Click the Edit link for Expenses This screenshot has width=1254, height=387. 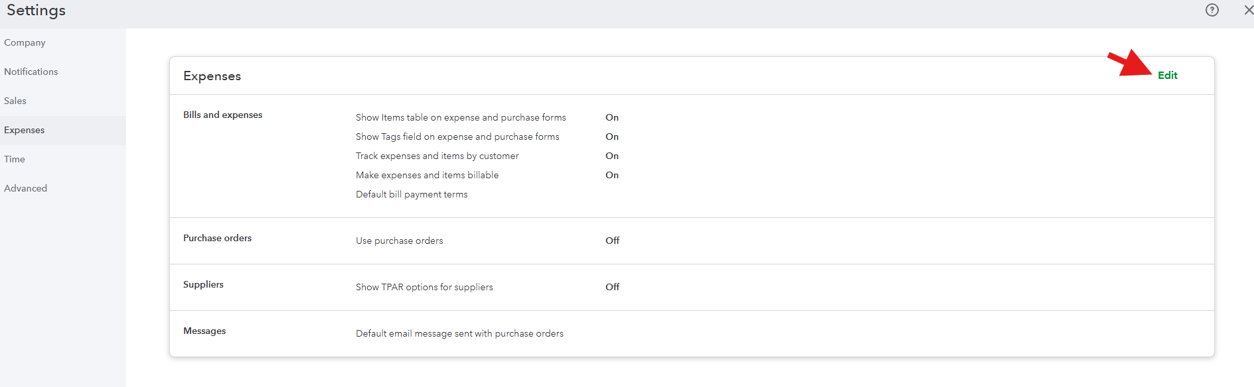click(1167, 76)
